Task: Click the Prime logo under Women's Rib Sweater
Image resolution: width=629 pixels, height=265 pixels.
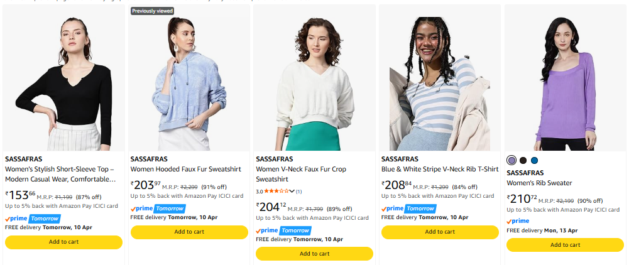Action: [x=518, y=221]
